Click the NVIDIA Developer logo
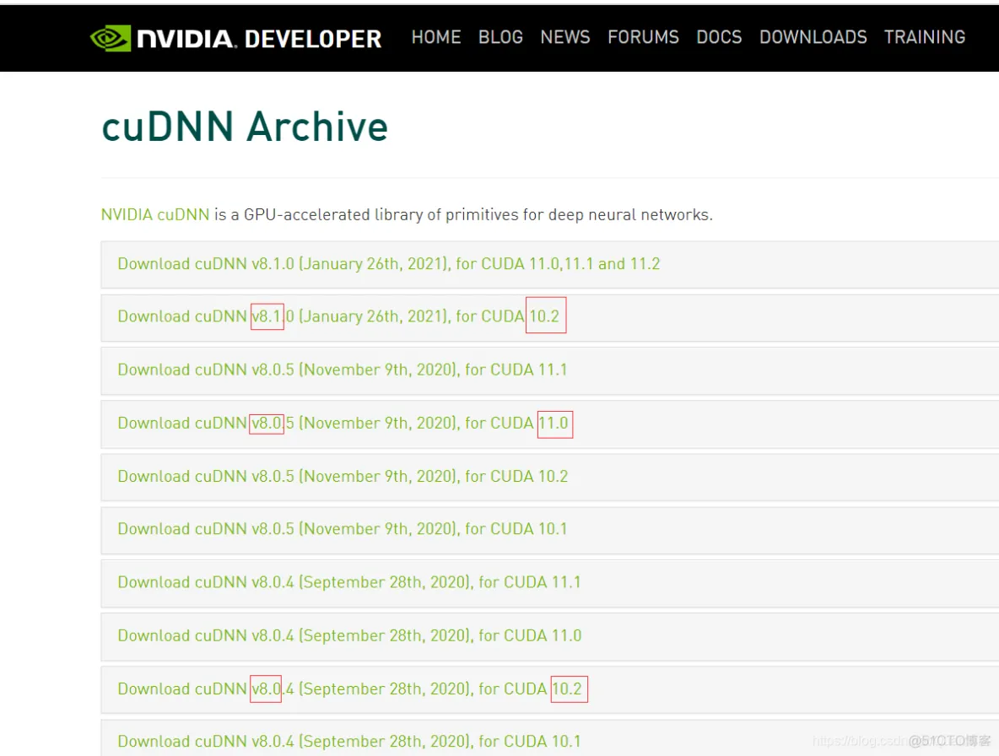The width and height of the screenshot is (999, 756). [x=235, y=39]
